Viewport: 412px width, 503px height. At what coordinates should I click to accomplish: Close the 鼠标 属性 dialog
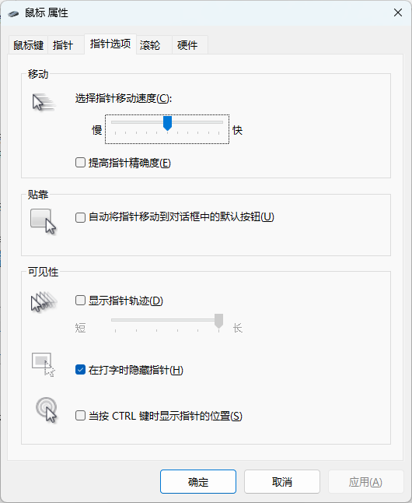(398, 12)
